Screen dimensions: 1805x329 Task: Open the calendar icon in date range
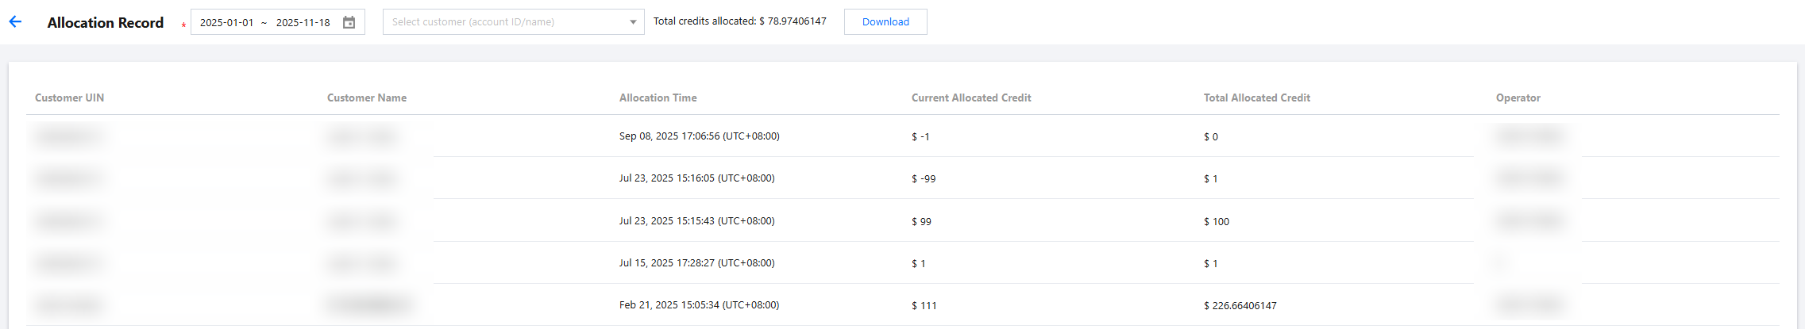(x=349, y=22)
